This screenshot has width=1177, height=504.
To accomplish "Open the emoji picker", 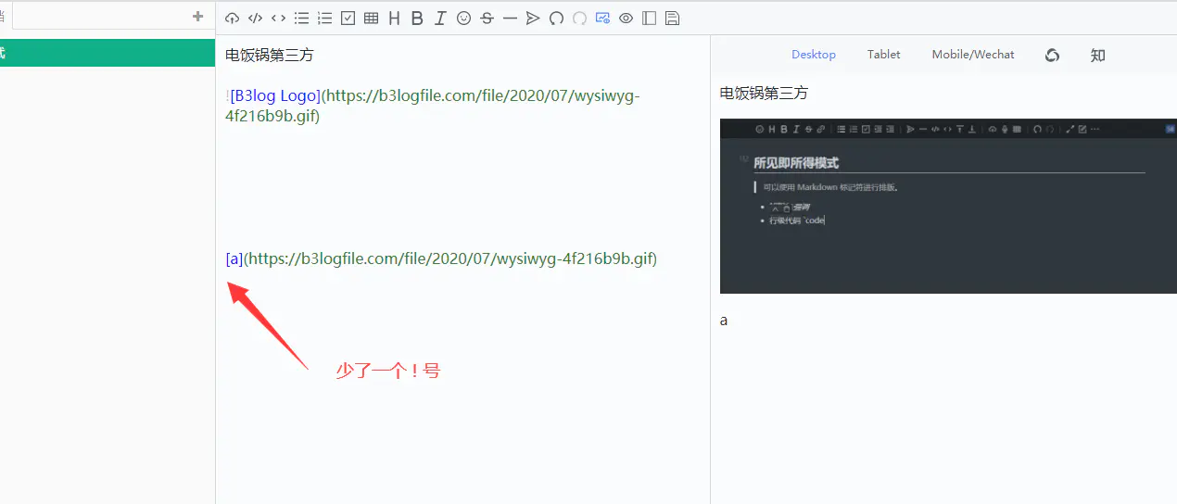I will 463,18.
